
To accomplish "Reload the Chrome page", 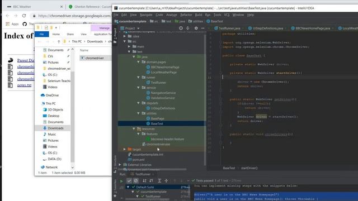I will pos(24,16).
